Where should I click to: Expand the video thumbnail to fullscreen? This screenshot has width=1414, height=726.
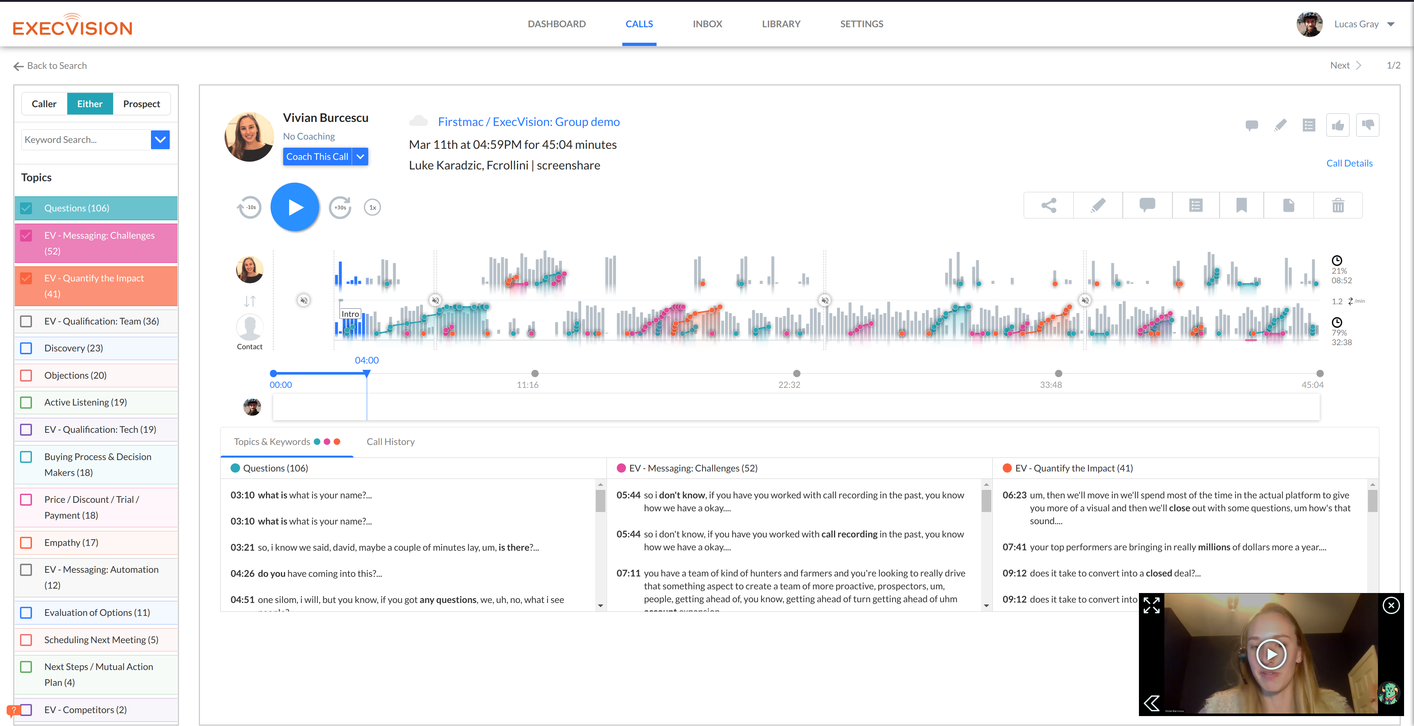click(1151, 605)
